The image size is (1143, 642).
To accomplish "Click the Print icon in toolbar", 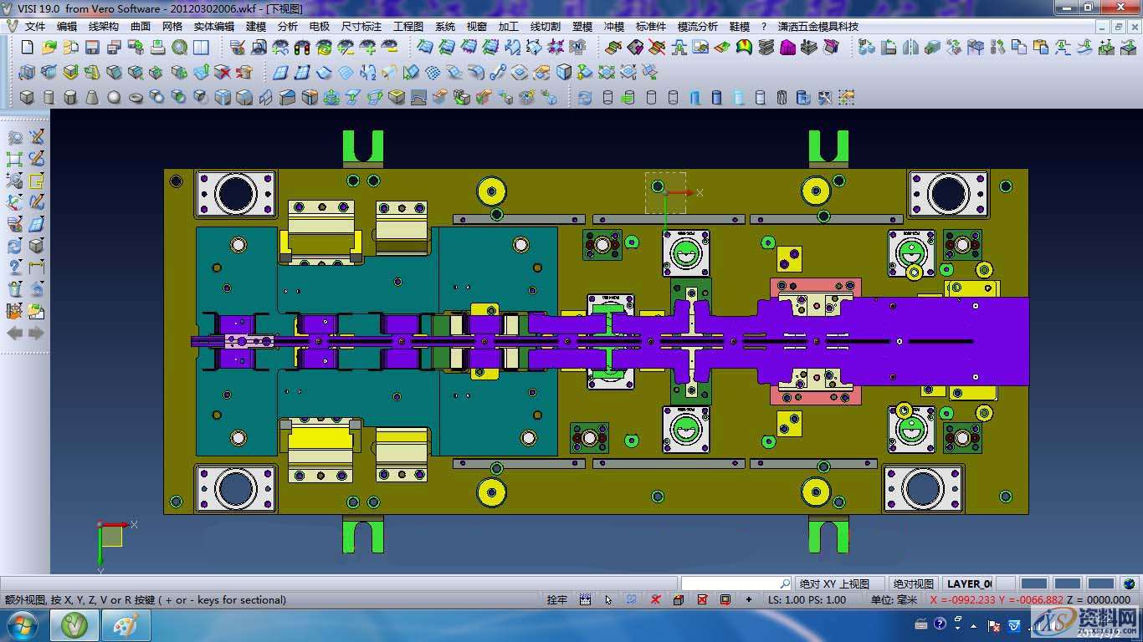I will coord(158,48).
